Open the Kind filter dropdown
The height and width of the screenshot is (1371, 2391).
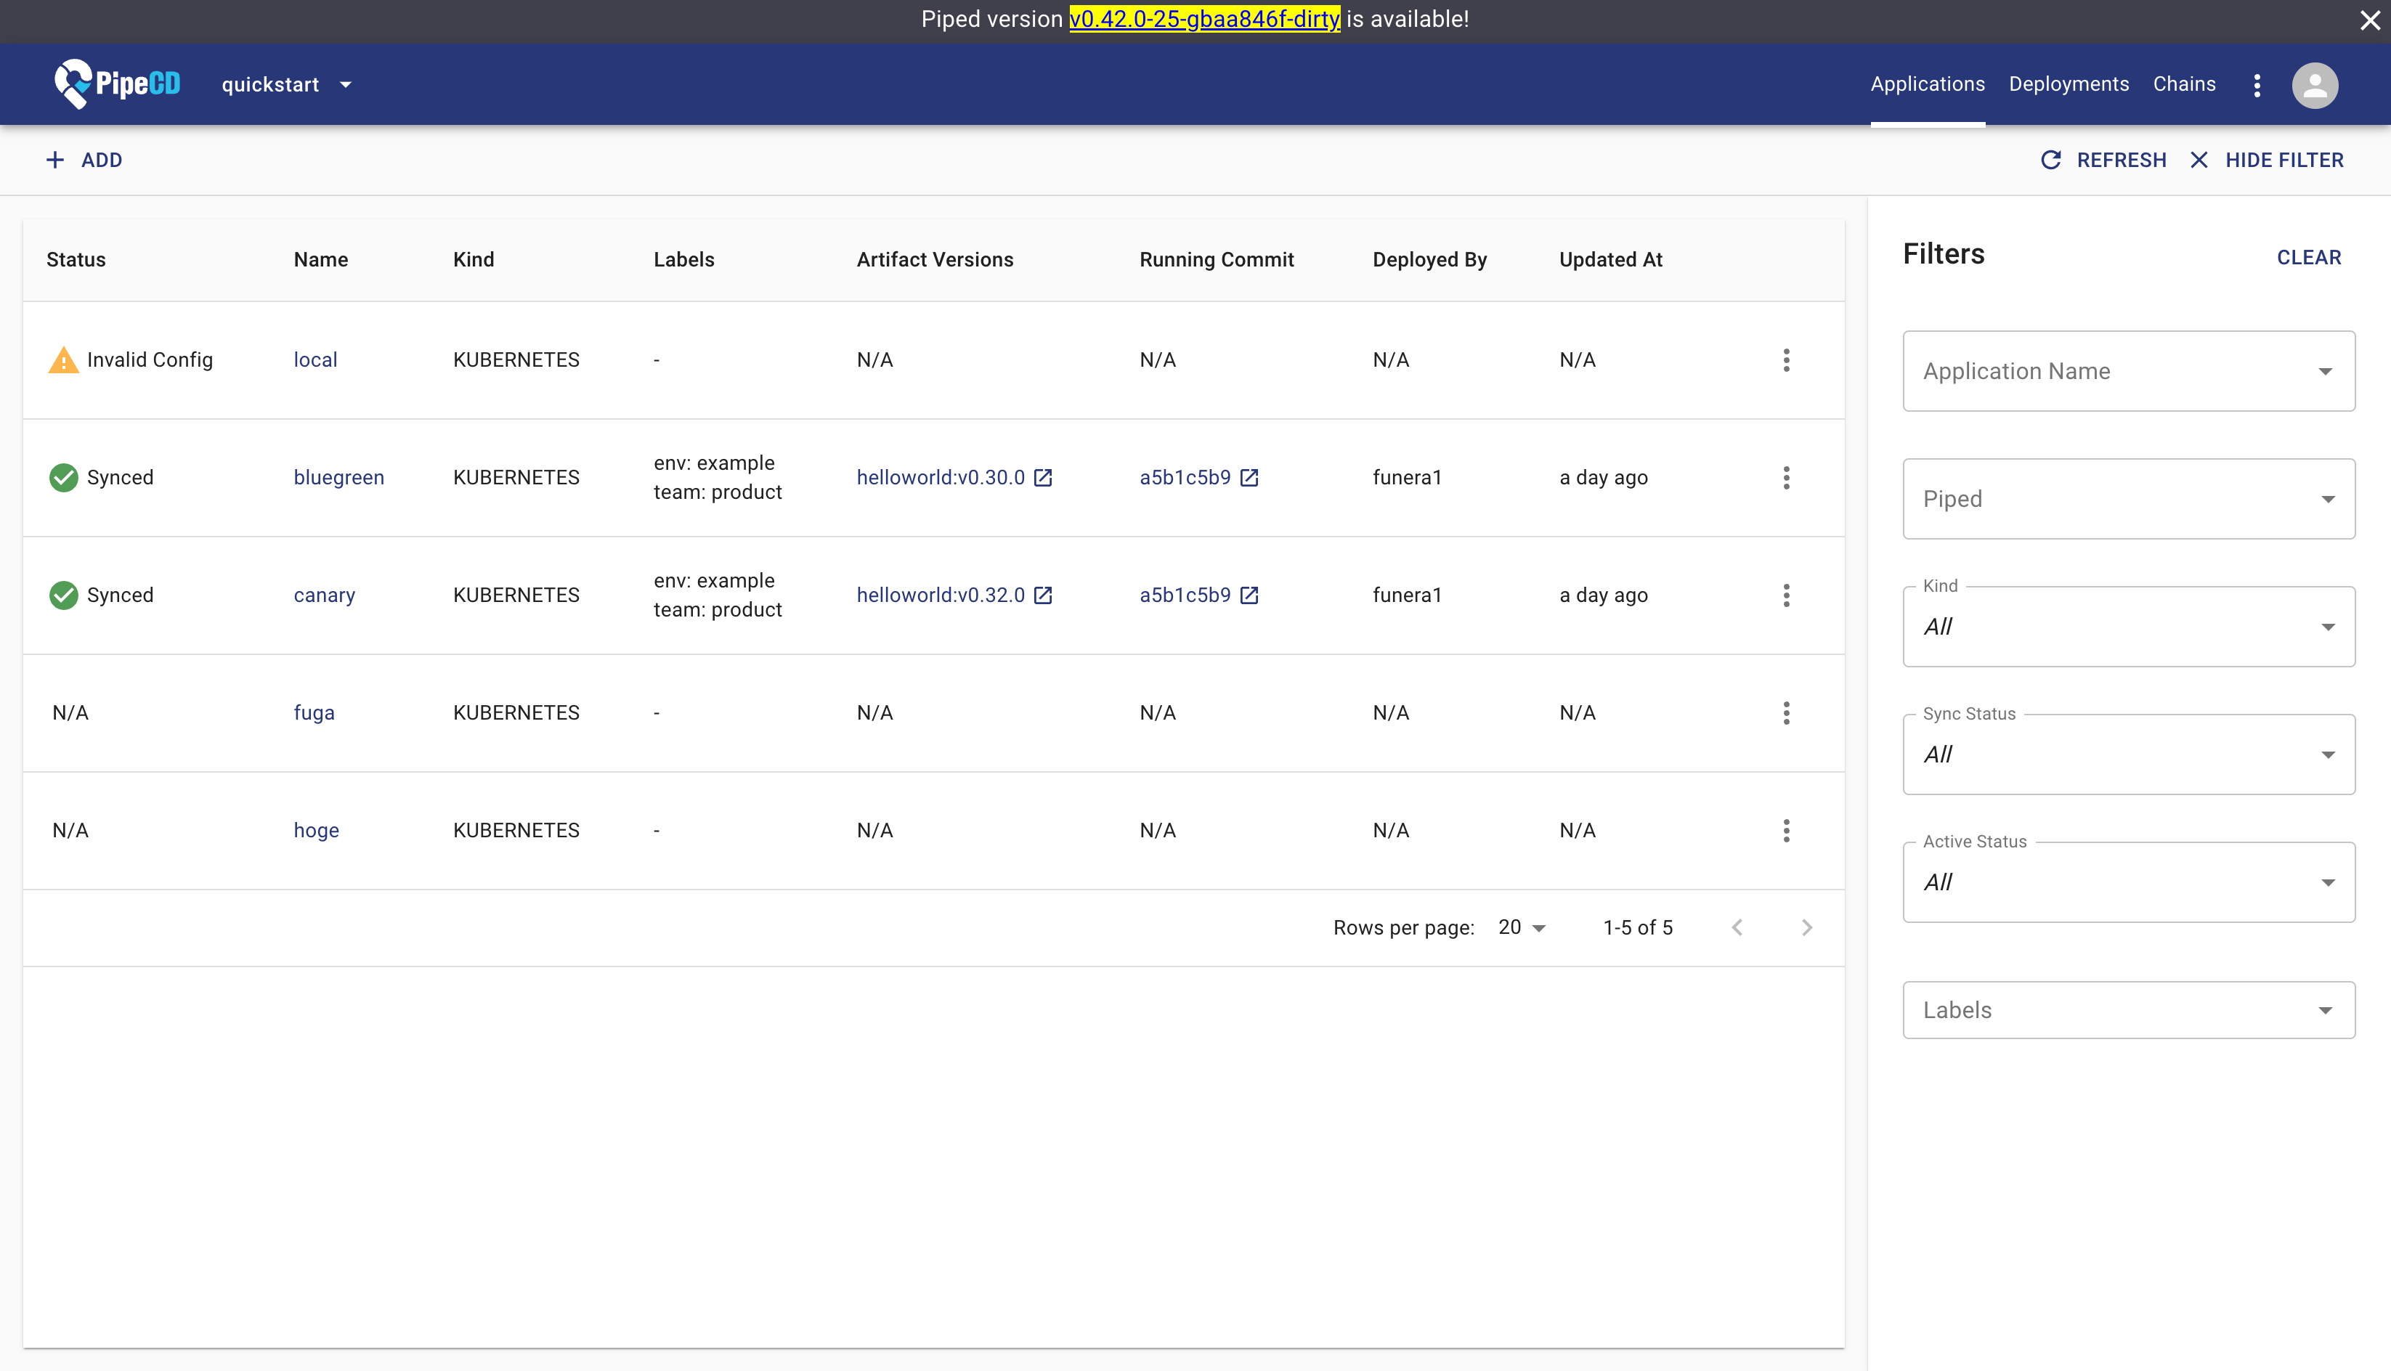tap(2128, 627)
